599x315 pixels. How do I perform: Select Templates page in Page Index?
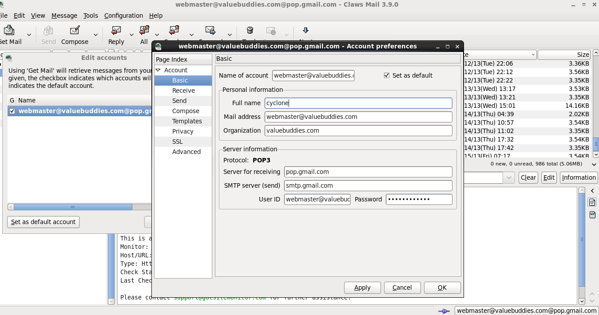183,121
